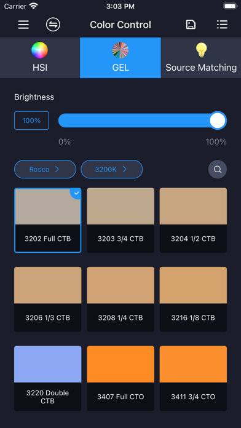Open the list view icon

pyautogui.click(x=222, y=25)
